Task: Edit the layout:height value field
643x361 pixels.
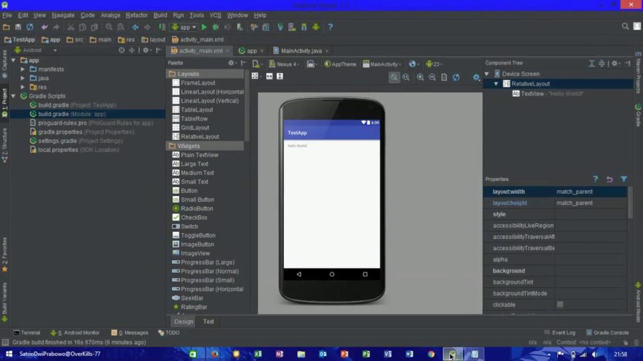Action: (x=590, y=203)
